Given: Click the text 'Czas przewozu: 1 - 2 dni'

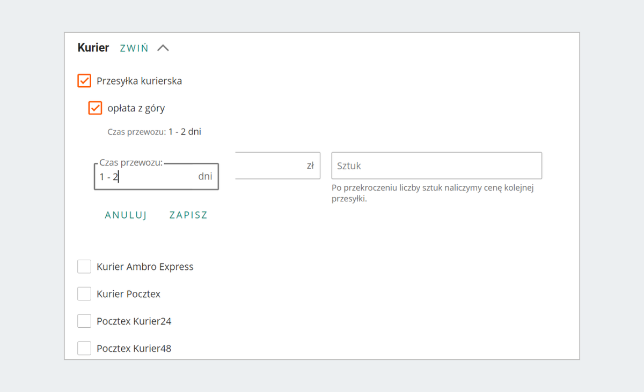Looking at the screenshot, I should point(155,131).
